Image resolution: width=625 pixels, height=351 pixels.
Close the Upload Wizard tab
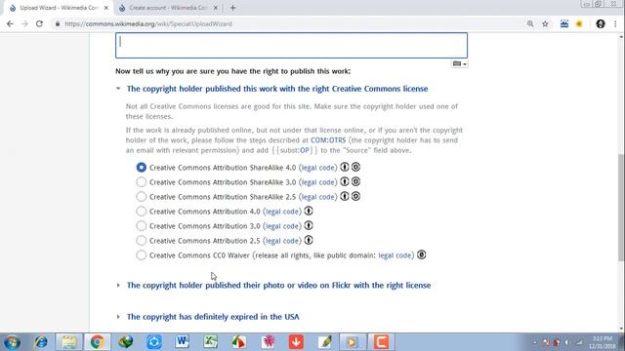(x=106, y=8)
